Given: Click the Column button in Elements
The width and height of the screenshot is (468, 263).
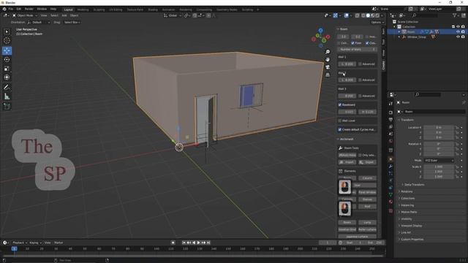Looking at the screenshot, I should [x=367, y=178].
